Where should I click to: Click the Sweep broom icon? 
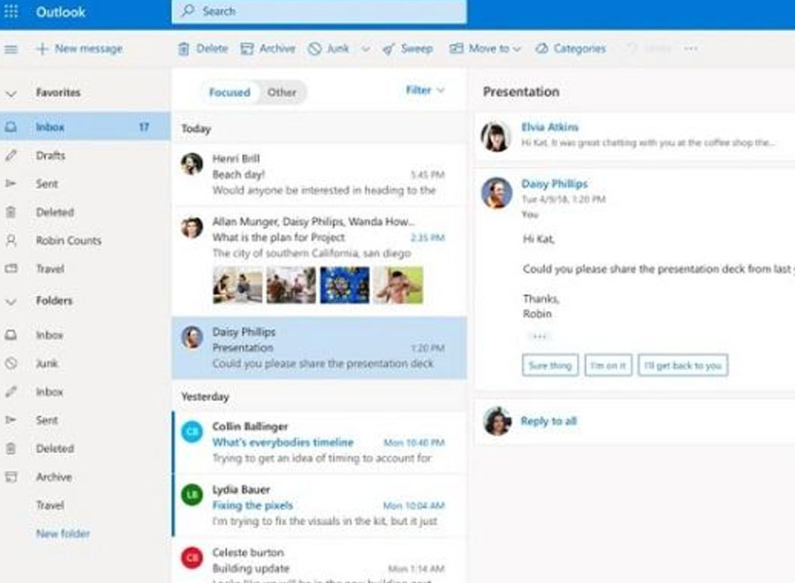pyautogui.click(x=389, y=49)
